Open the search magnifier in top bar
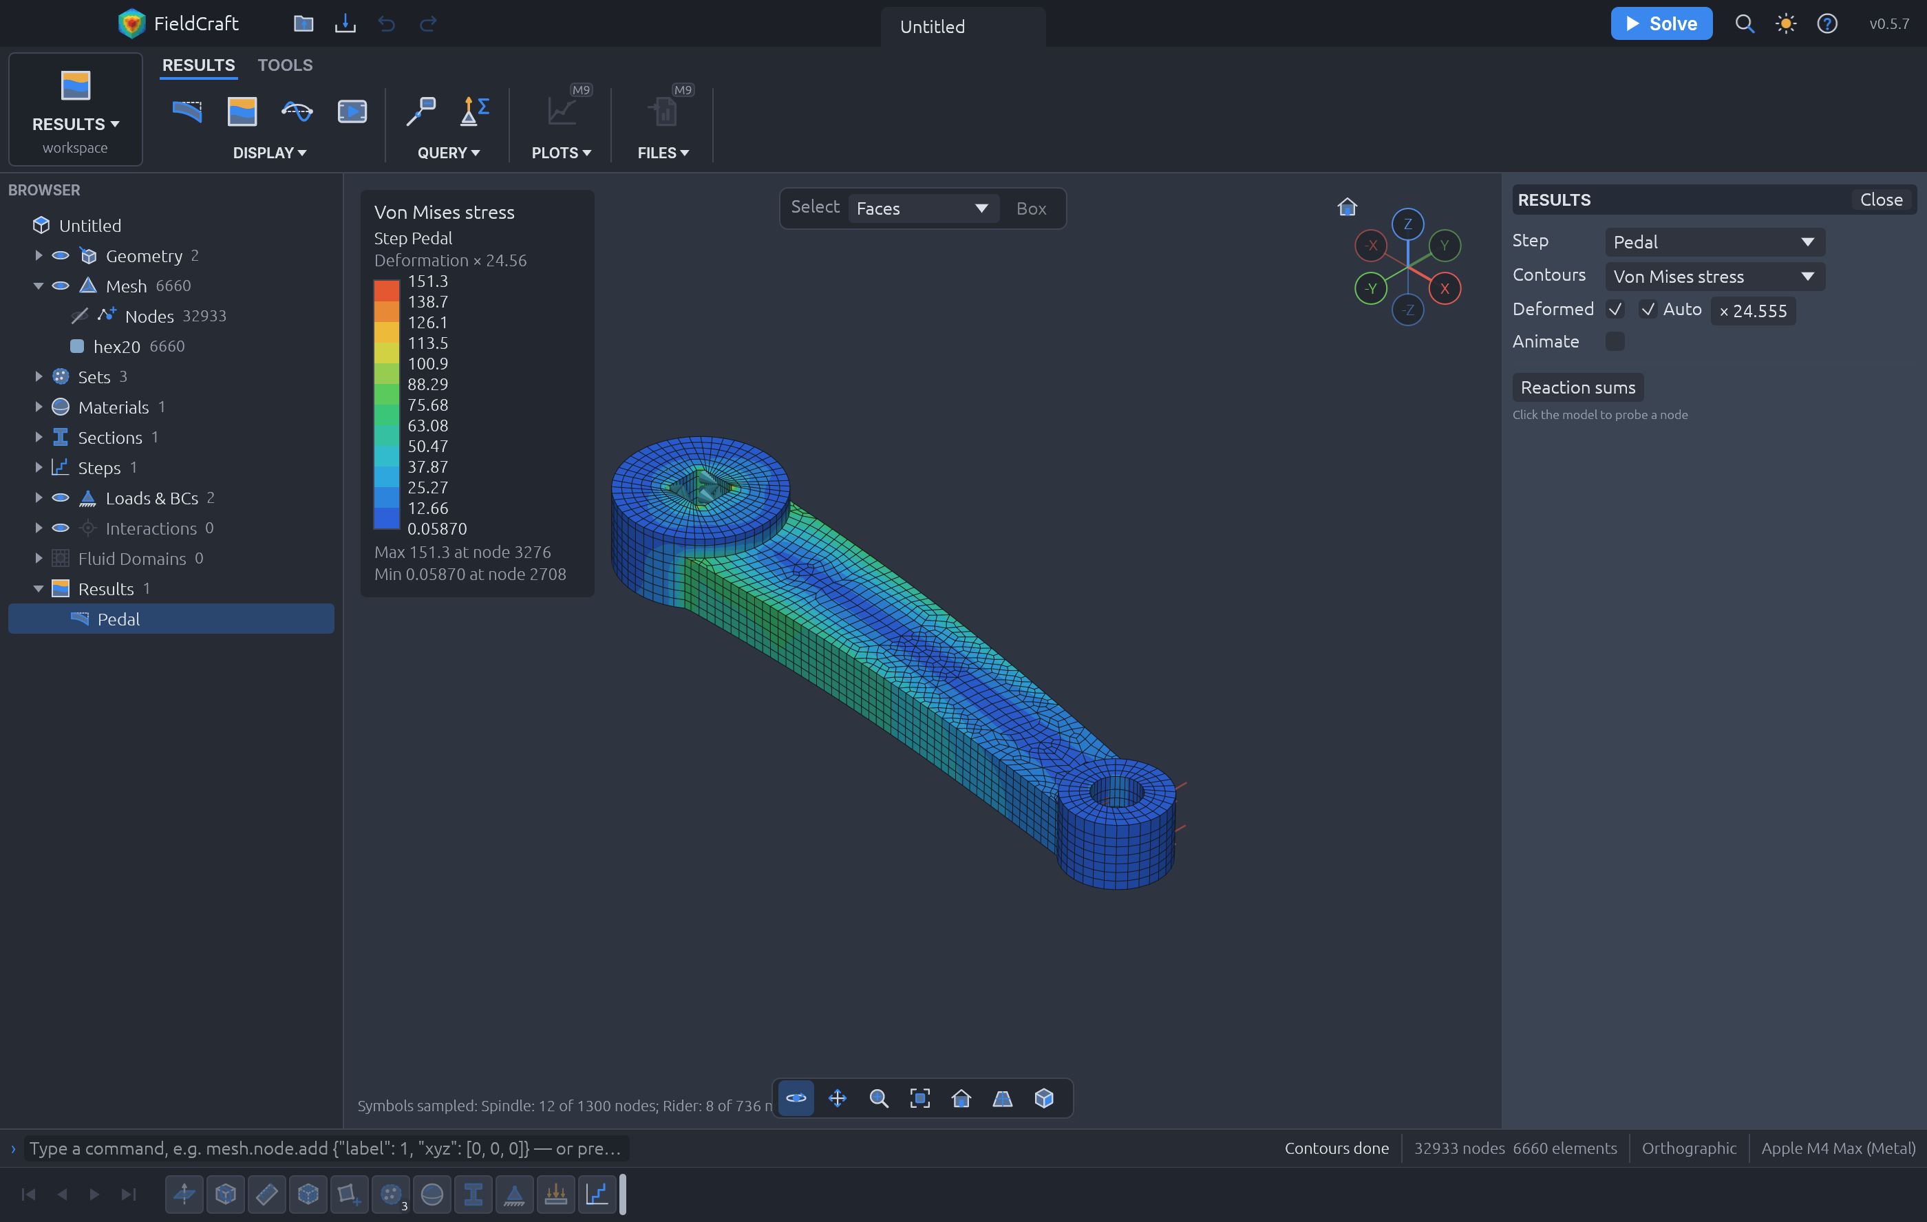Screen dimensions: 1927x1222 [1745, 23]
